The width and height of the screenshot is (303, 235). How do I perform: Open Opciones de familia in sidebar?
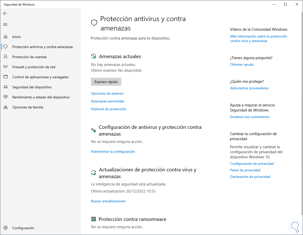pos(28,107)
